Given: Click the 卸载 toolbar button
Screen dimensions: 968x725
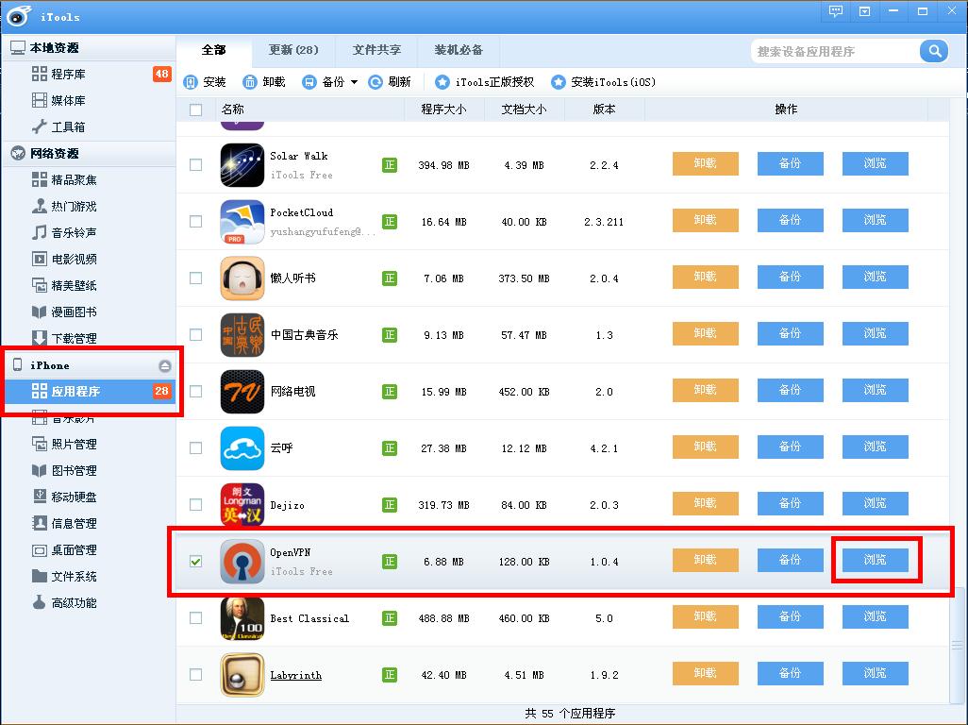Looking at the screenshot, I should tap(264, 82).
